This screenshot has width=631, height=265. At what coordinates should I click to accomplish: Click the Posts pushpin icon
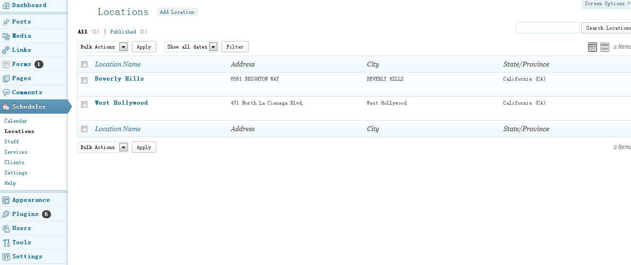(x=6, y=22)
